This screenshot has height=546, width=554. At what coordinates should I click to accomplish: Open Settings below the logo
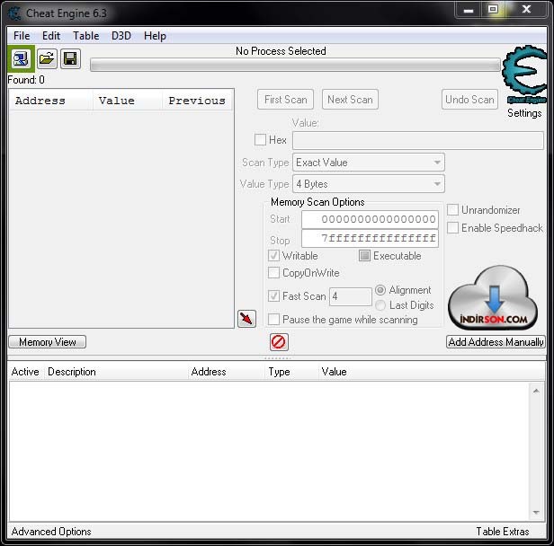524,113
